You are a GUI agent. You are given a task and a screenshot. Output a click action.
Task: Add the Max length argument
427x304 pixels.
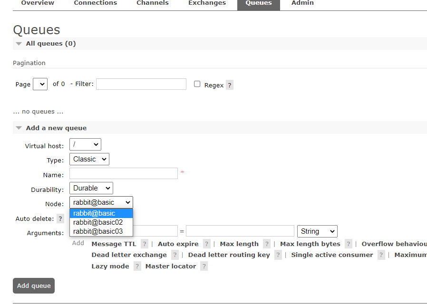239,244
